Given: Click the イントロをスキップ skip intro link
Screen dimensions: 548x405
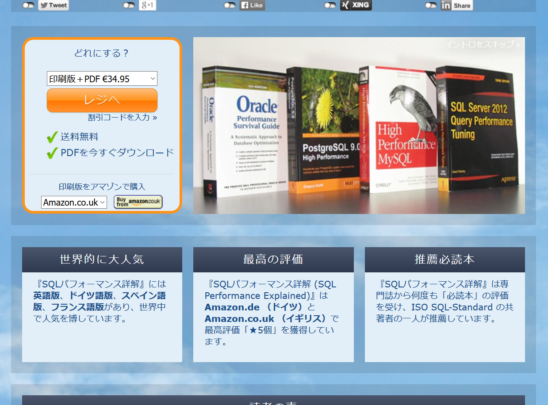Looking at the screenshot, I should pyautogui.click(x=482, y=44).
